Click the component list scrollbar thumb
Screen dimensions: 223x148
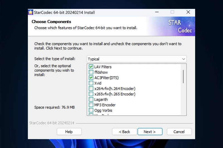point(183,76)
